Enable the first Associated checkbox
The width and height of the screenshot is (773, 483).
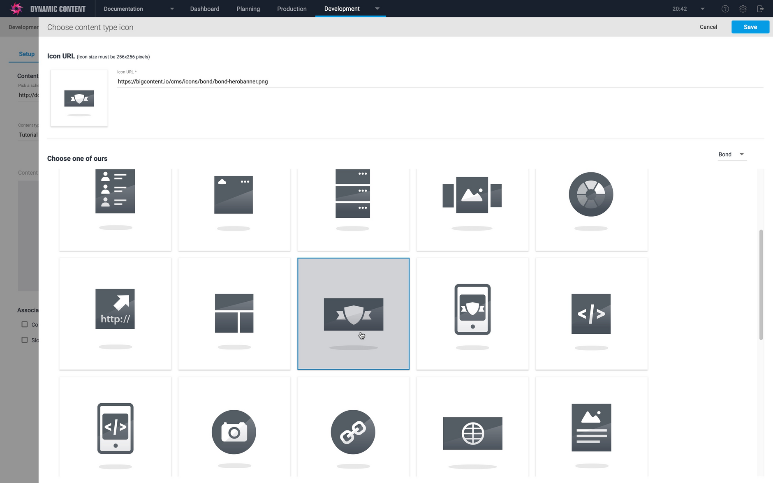point(25,324)
